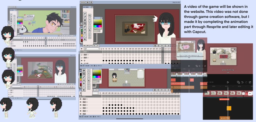This screenshot has height=122, width=256.
Task: Show 图层 2 in frame-206 window
Action: pos(80,108)
